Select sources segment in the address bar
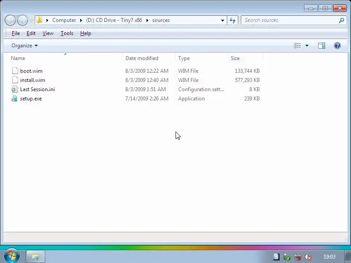351x263 pixels. (161, 20)
